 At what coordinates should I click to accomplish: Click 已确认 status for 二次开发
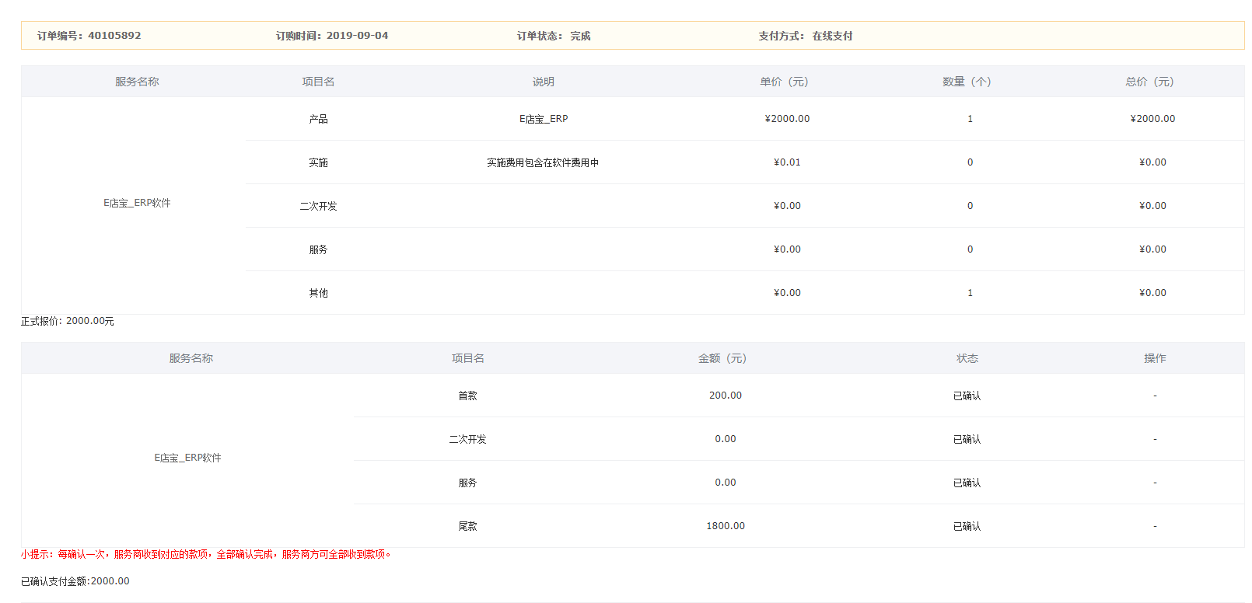coord(967,439)
